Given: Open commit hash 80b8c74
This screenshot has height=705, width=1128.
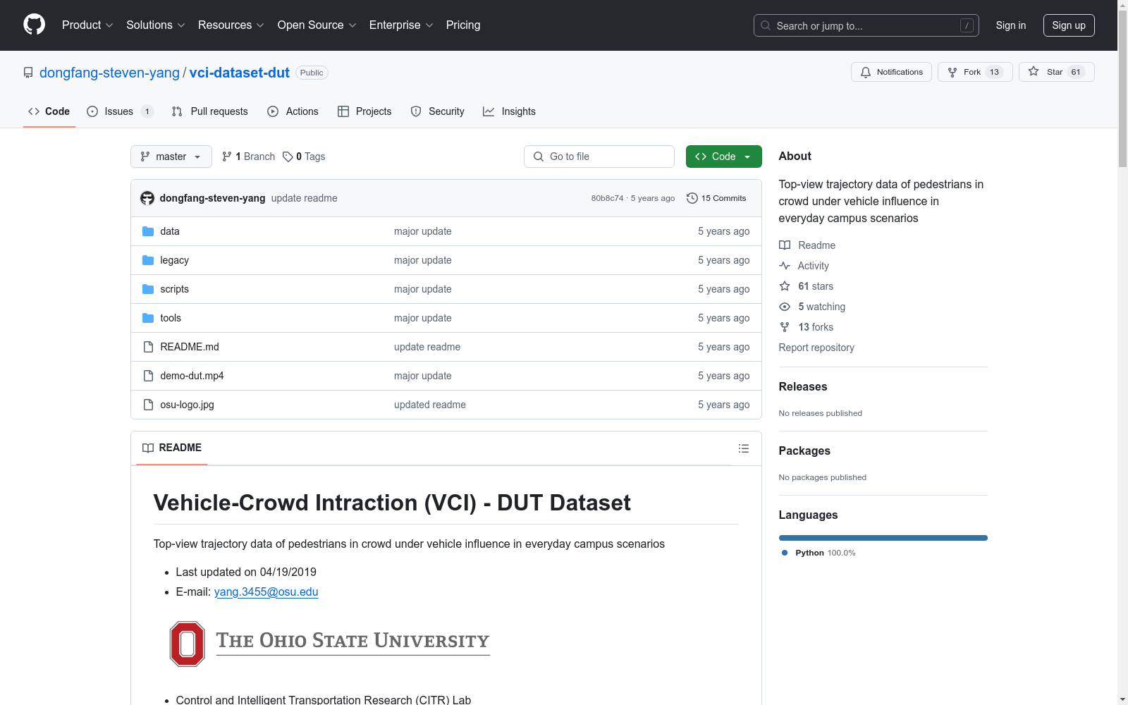Looking at the screenshot, I should click(607, 198).
